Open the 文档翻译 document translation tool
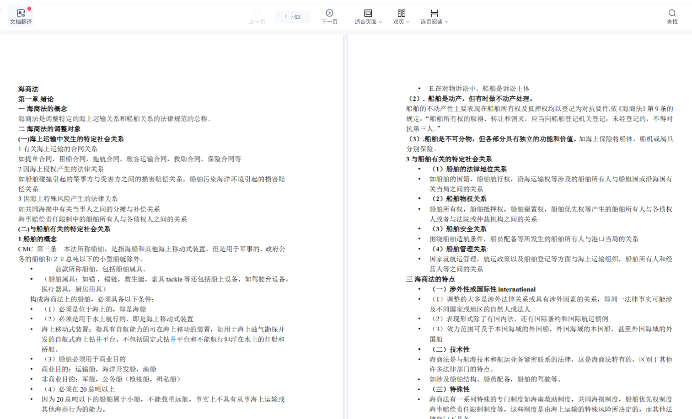692x419 pixels. [x=21, y=16]
